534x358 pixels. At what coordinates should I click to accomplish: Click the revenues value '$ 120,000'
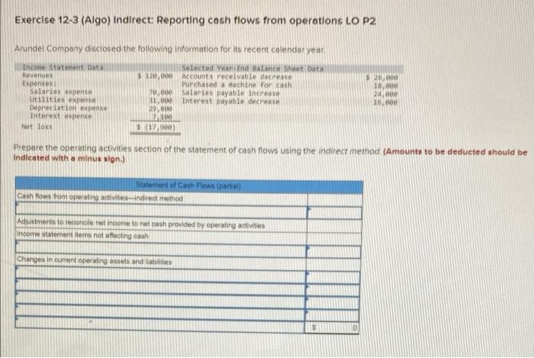pyautogui.click(x=155, y=76)
